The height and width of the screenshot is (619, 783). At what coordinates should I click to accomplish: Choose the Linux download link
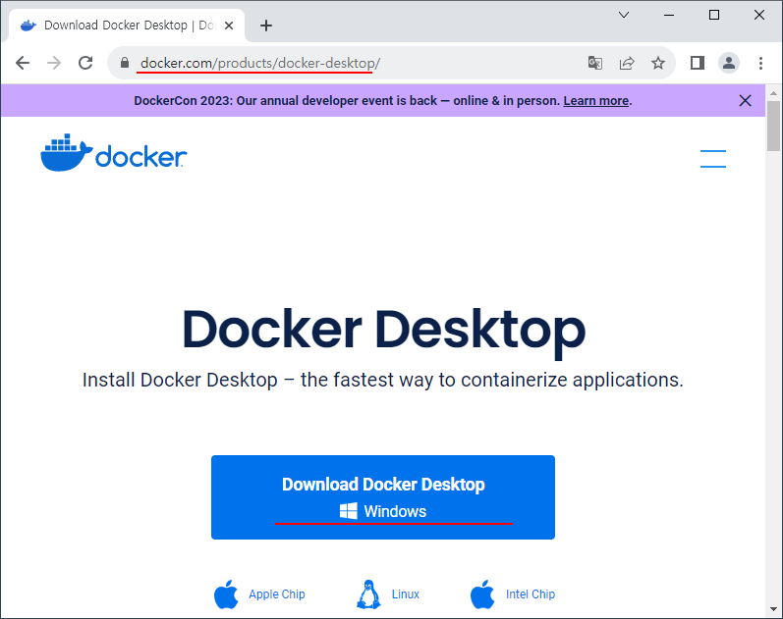click(x=406, y=594)
